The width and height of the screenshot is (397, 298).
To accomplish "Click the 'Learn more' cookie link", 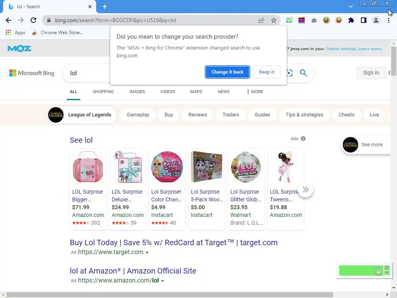I will point(369,49).
